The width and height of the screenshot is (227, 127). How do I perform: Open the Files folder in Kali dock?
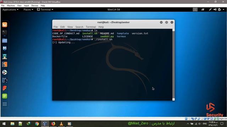coord(5,41)
